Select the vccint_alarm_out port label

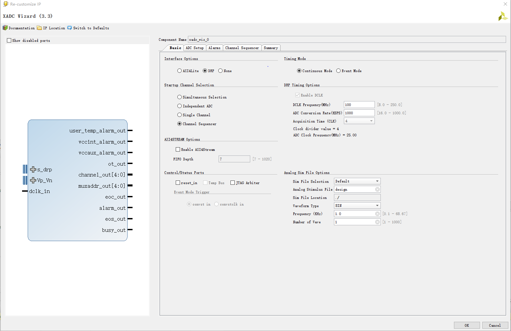pyautogui.click(x=102, y=142)
